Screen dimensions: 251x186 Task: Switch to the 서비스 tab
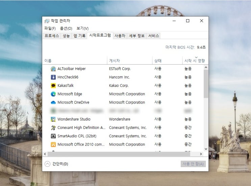tap(153, 36)
